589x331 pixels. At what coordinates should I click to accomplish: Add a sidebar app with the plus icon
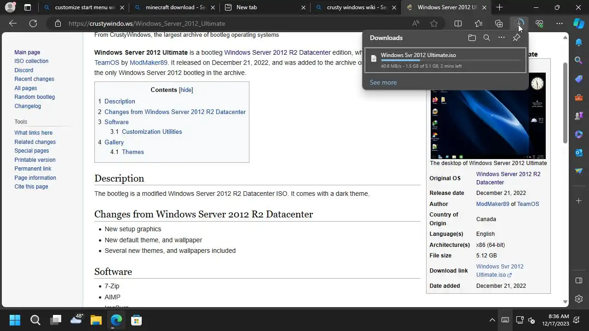point(579,201)
